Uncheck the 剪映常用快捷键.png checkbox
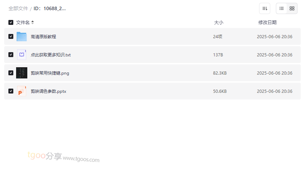The image size is (306, 180). point(11,73)
